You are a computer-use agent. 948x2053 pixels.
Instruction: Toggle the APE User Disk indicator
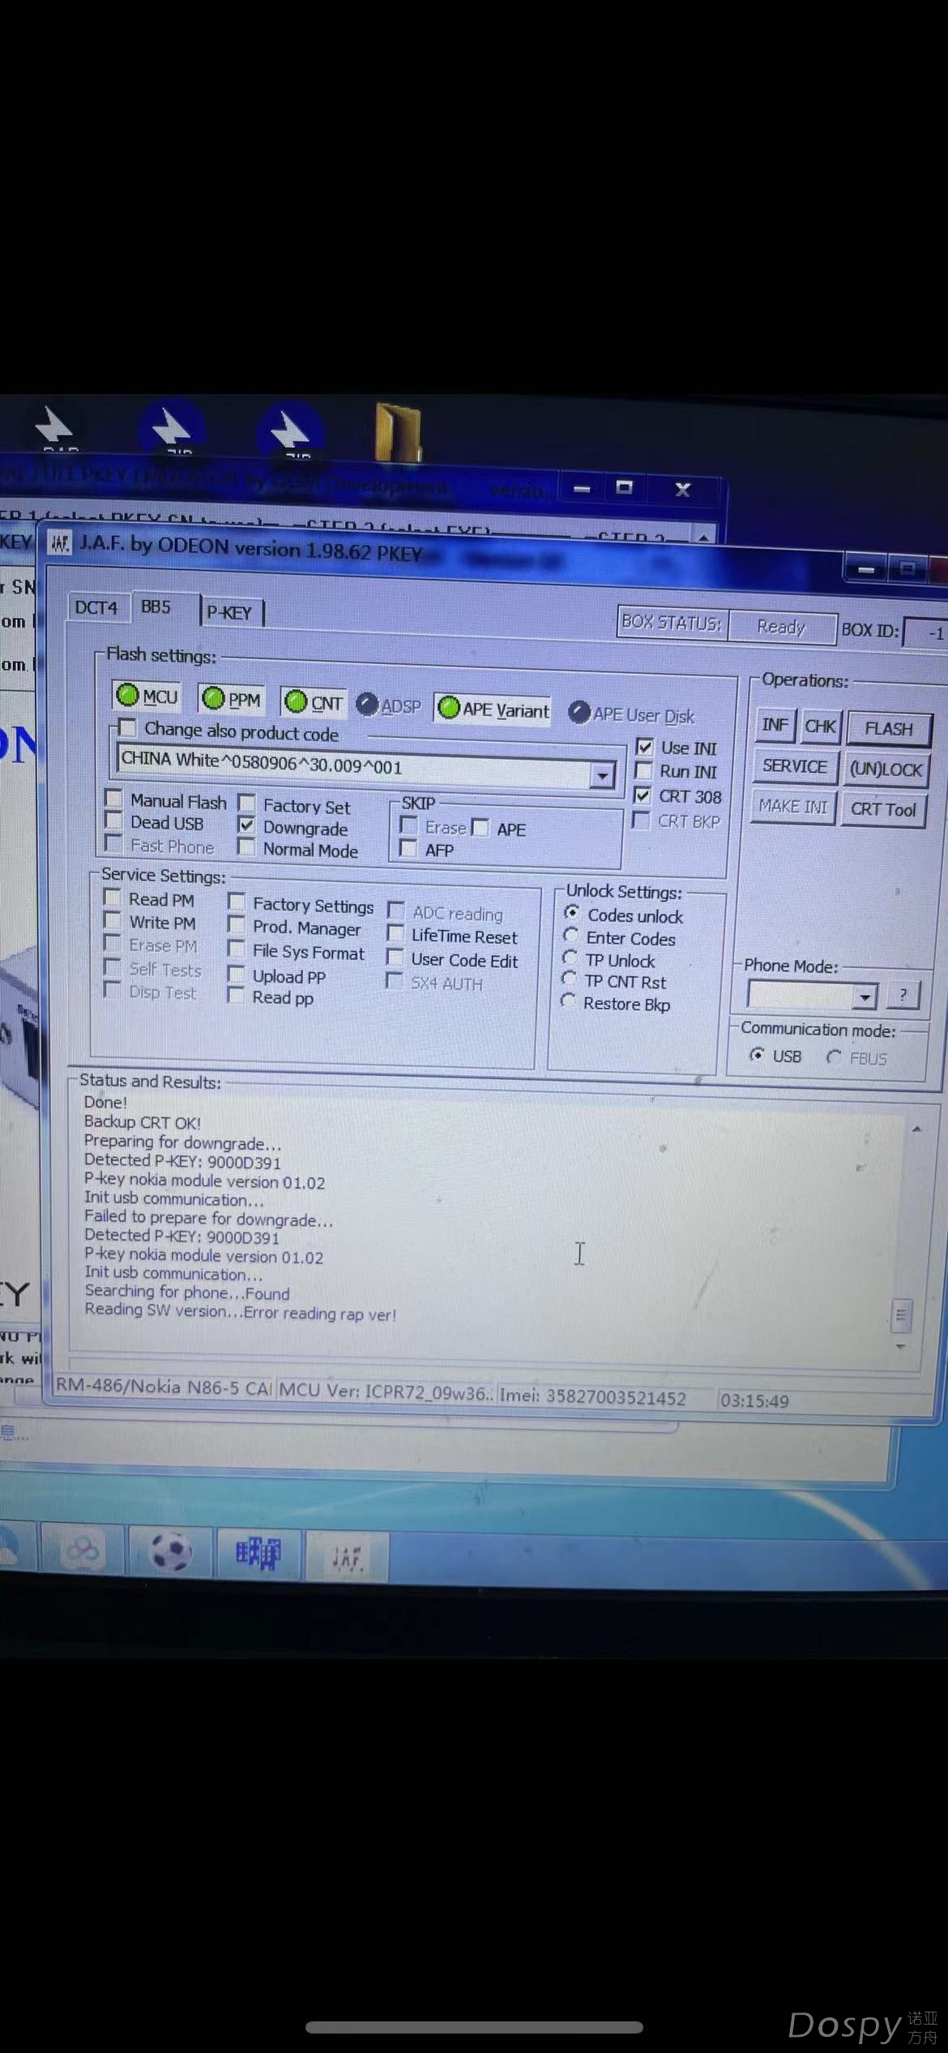tap(631, 714)
